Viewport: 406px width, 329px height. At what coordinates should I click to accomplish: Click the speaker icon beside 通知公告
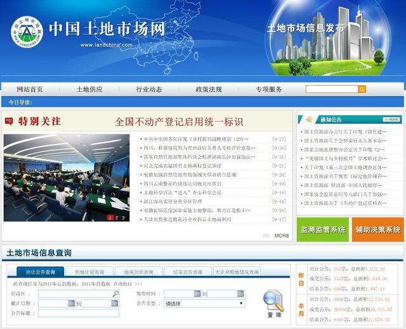click(x=309, y=120)
